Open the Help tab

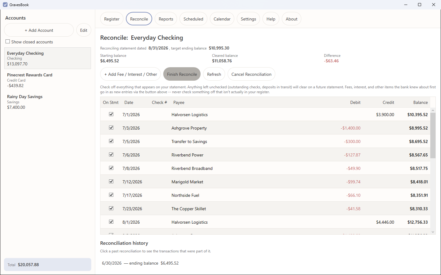coord(271,19)
